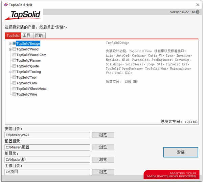Check the TopSolid'Design checkbox
The image size is (203, 182).
click(x=14, y=43)
